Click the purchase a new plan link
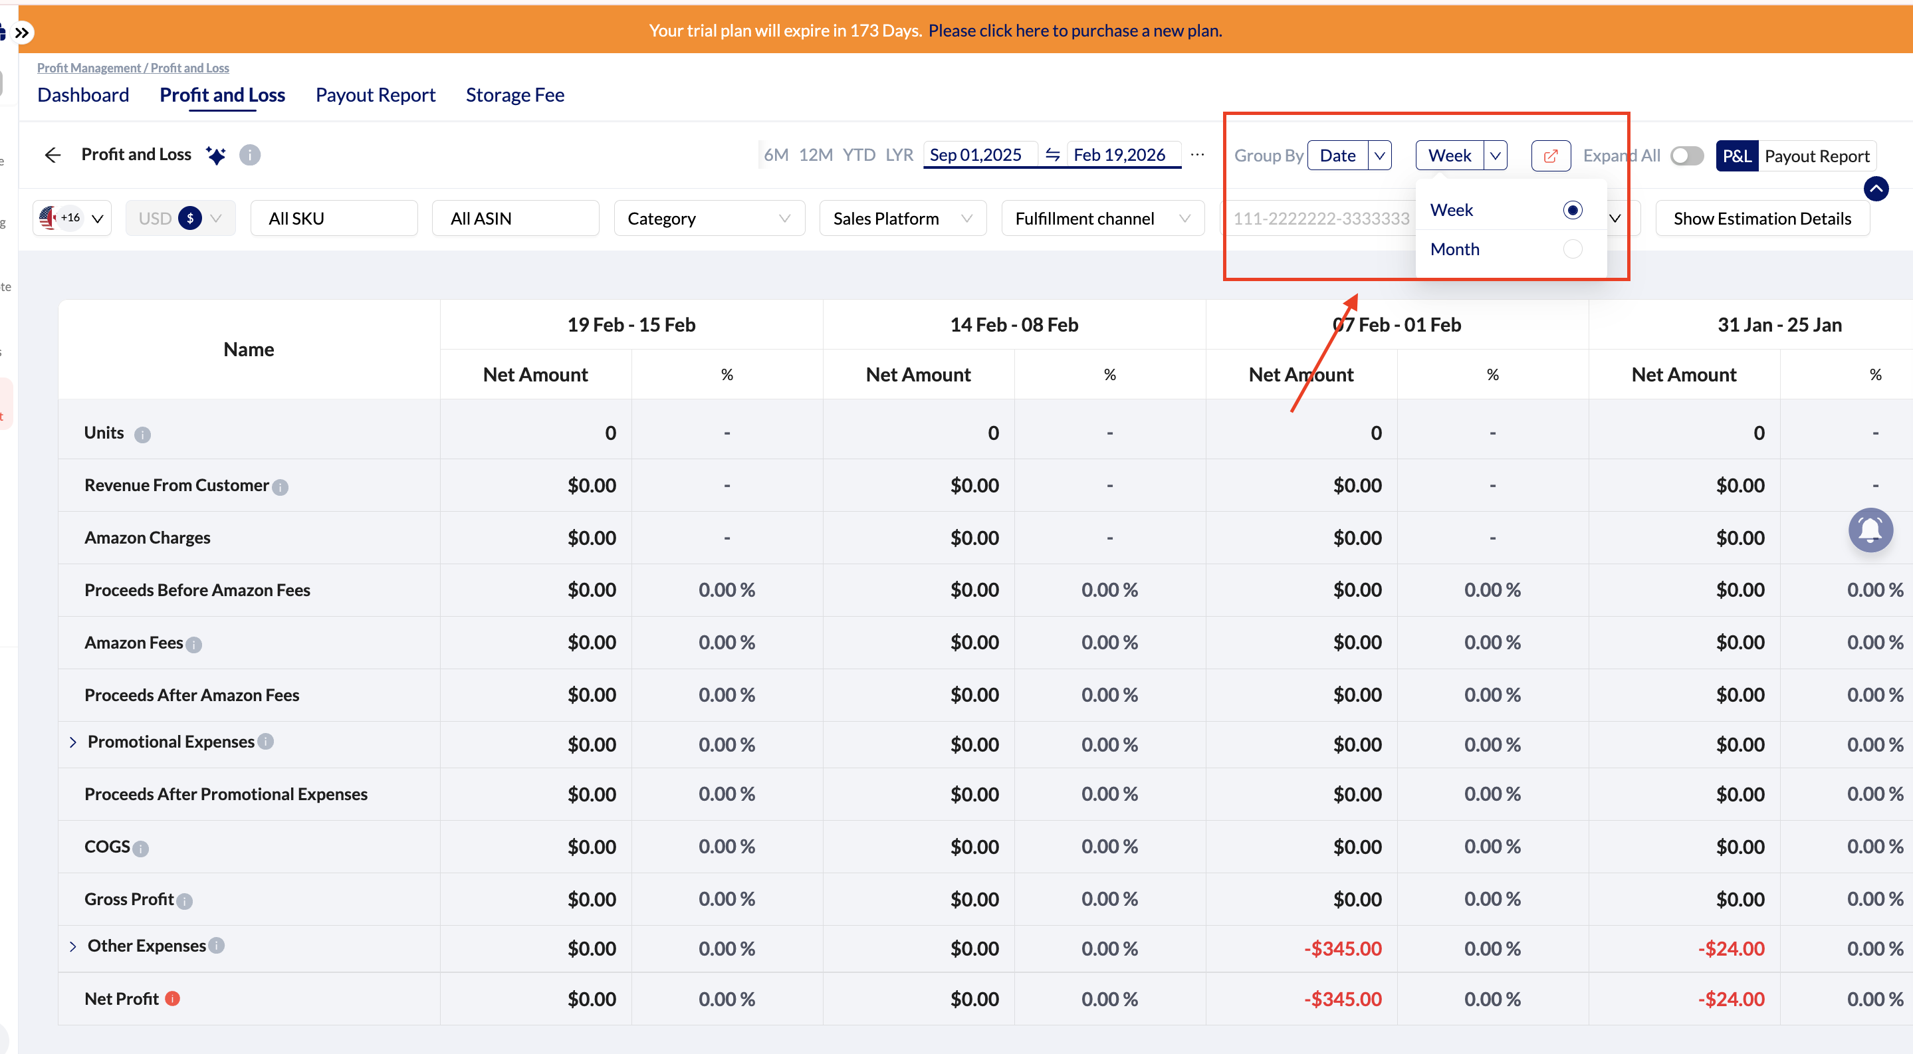This screenshot has width=1913, height=1054. [x=1075, y=31]
